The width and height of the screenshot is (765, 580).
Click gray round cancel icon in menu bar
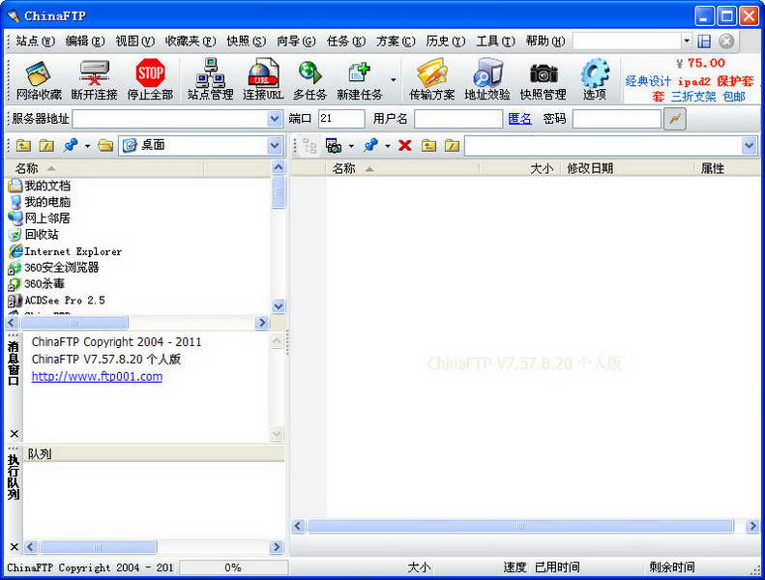click(x=726, y=42)
